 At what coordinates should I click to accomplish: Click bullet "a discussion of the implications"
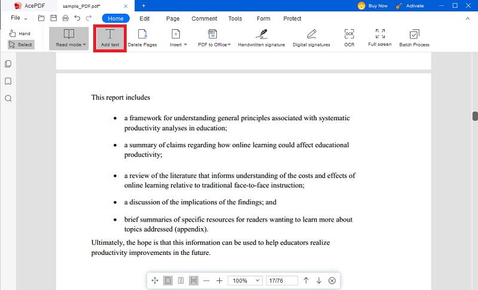(200, 202)
